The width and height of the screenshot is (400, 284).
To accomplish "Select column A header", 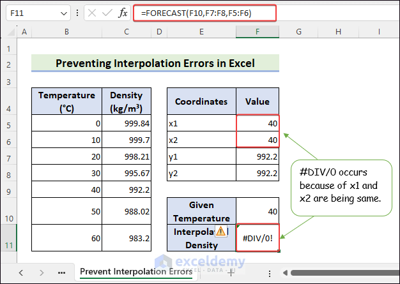I will pos(24,32).
